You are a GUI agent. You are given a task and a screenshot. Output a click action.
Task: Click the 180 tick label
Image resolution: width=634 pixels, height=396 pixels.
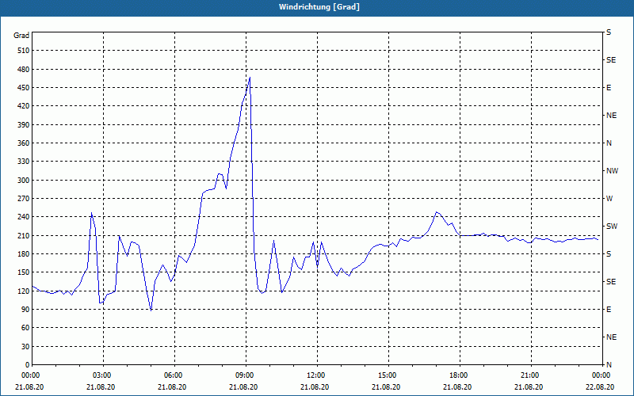[24, 254]
